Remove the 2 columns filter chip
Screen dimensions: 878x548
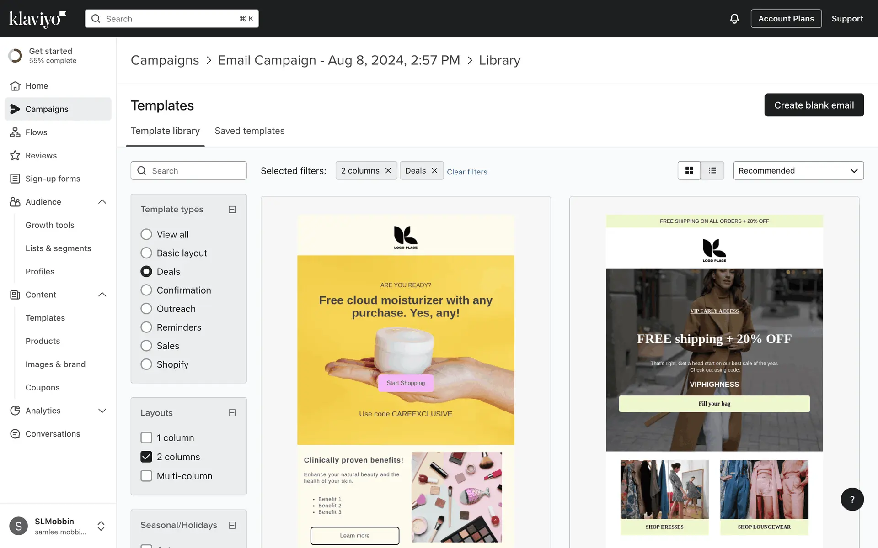coord(388,170)
